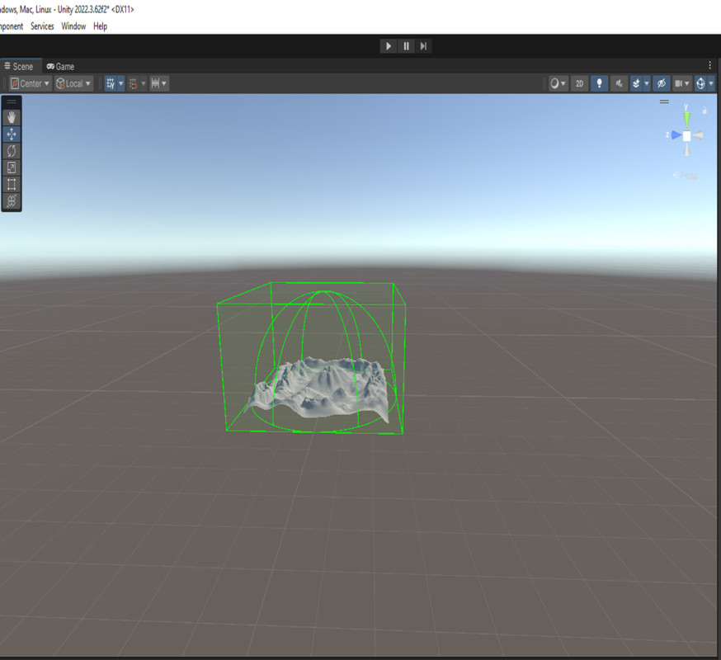
Task: Click the grey bottom cone on orientation gizmo
Action: coord(687,150)
